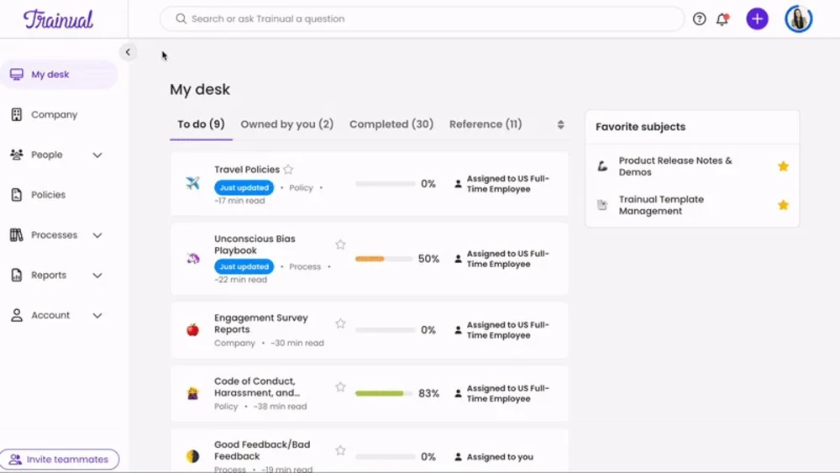Click the Unconscious Bias Playbook unicorn emoji
The width and height of the screenshot is (840, 473).
coord(193,259)
